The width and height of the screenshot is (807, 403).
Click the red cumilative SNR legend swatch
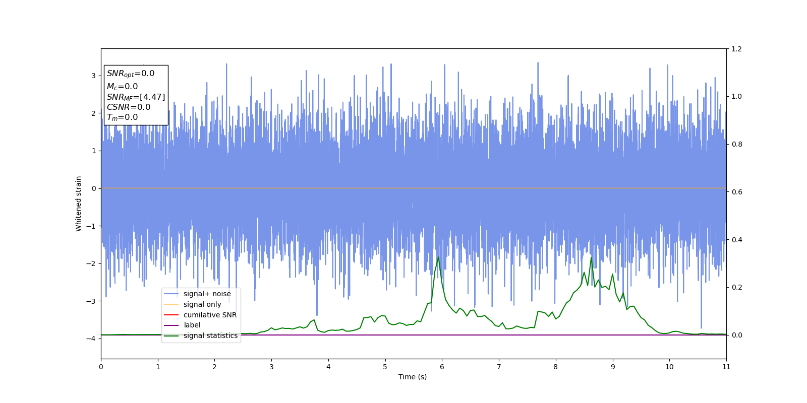tap(171, 315)
